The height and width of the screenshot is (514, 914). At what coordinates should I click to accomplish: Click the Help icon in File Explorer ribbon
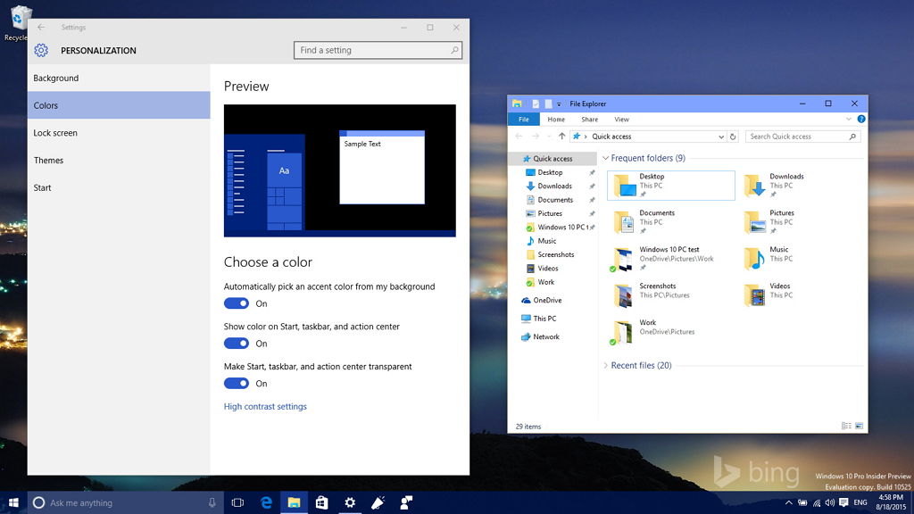[x=860, y=119]
